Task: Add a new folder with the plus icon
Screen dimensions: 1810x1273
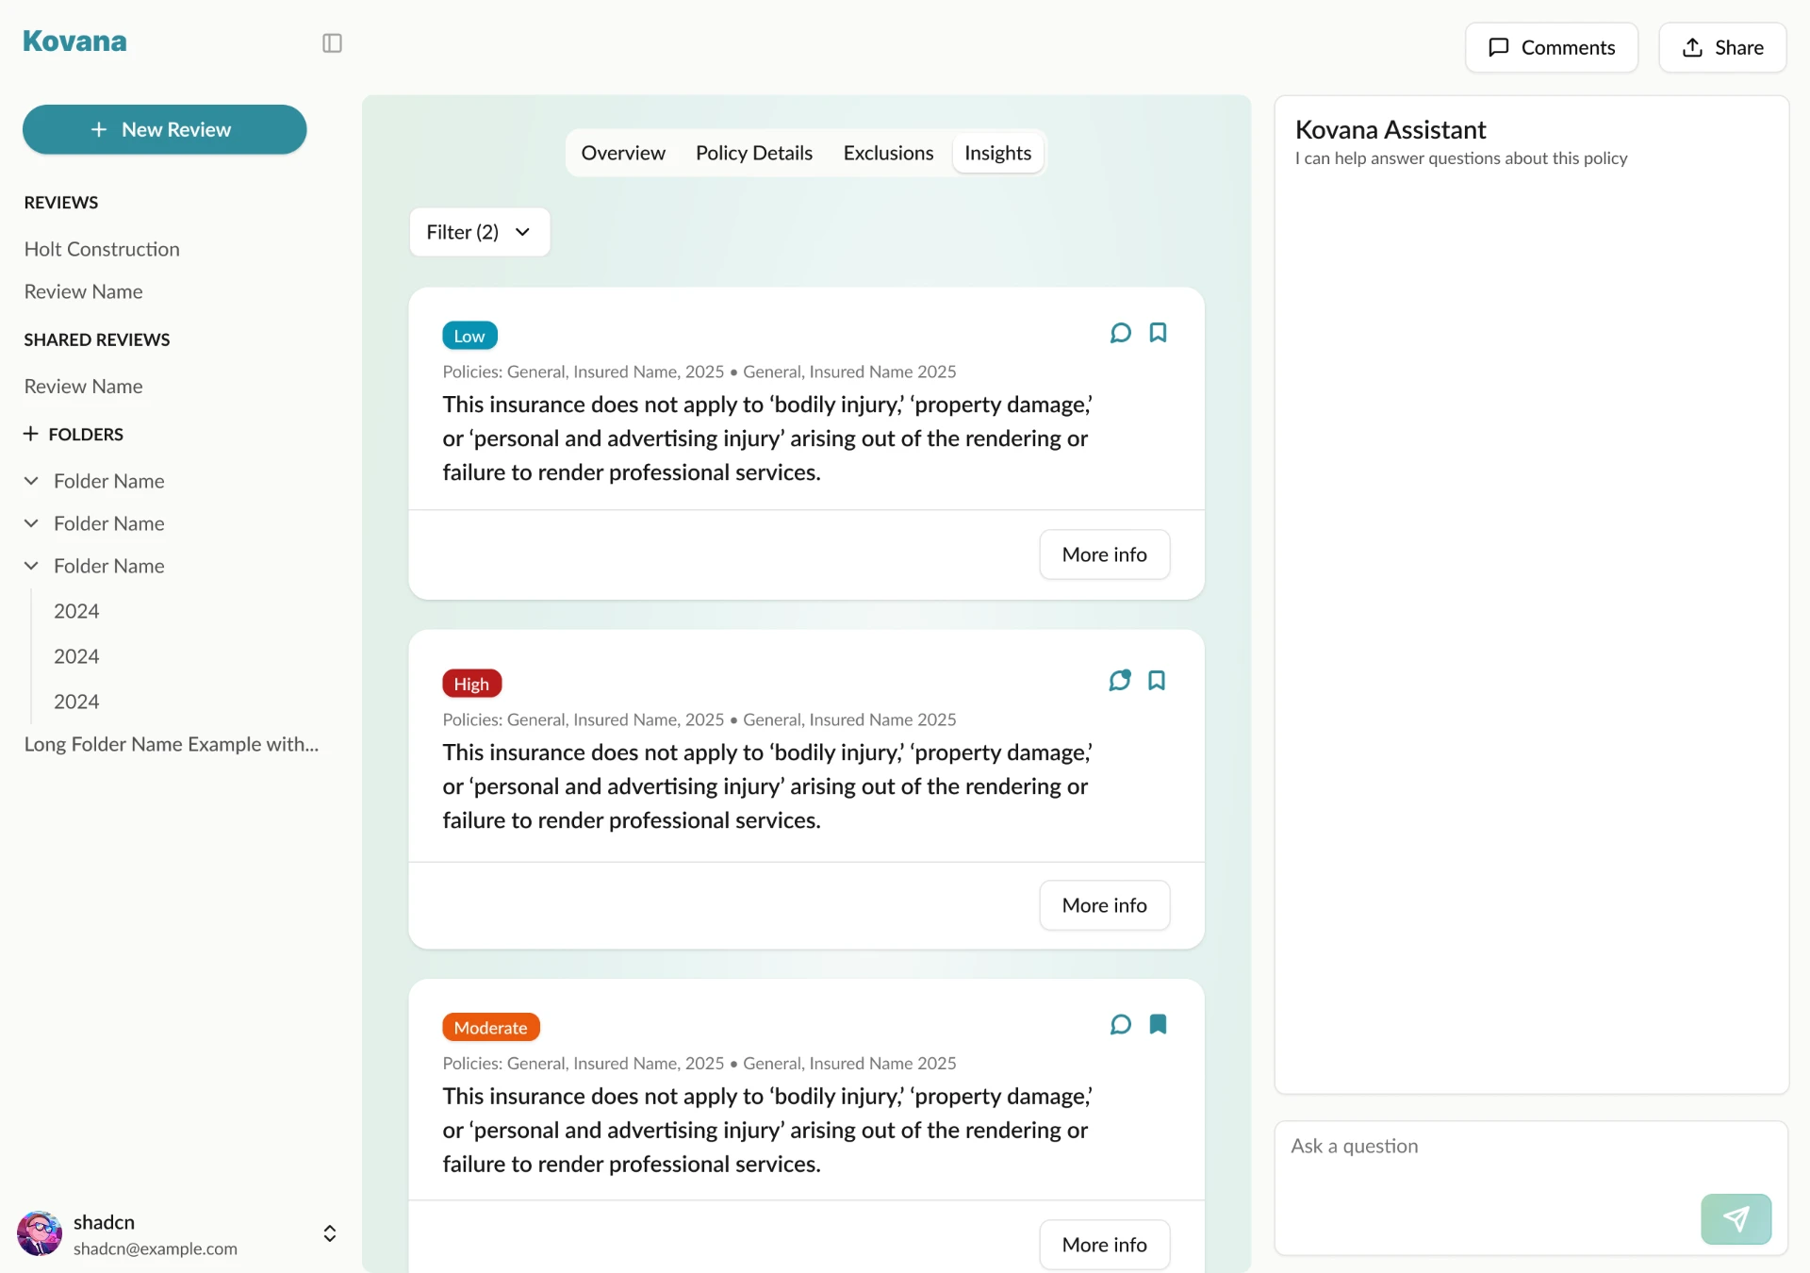Action: 31,434
